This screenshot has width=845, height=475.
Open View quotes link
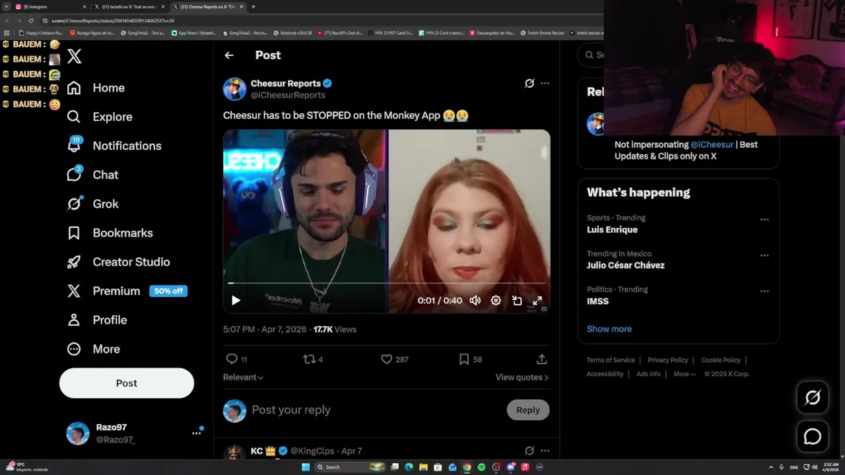[x=522, y=377]
